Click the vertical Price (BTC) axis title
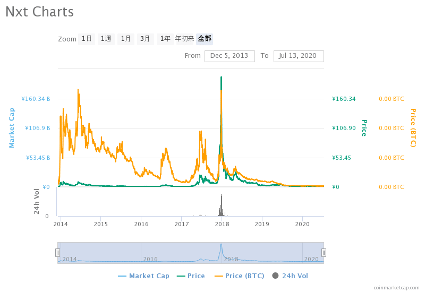 coord(413,127)
